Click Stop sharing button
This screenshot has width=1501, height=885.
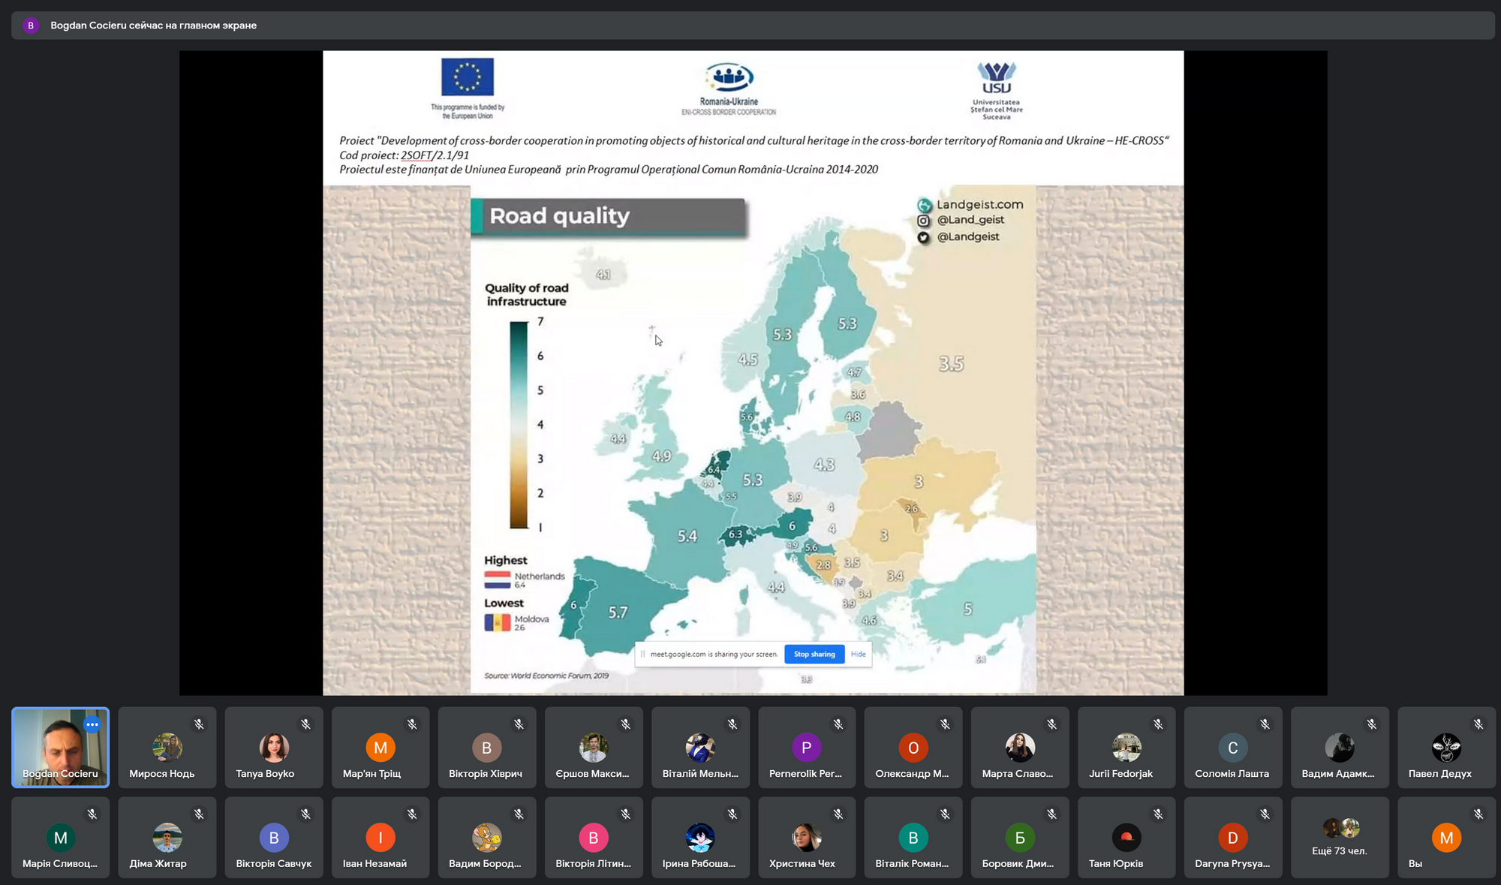click(x=814, y=654)
